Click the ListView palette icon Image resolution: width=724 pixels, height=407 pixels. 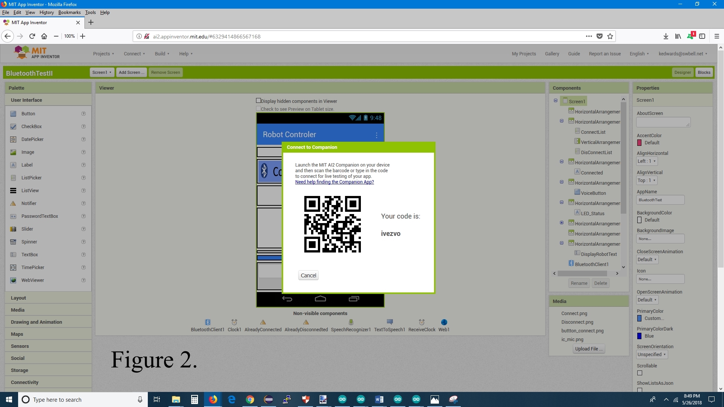(13, 191)
